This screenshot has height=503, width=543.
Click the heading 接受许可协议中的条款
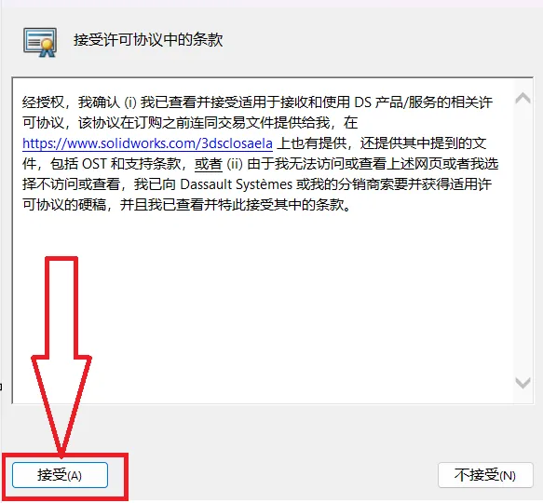click(148, 39)
